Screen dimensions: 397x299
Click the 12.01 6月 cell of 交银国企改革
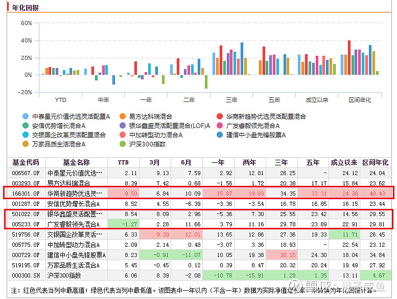[187, 234]
